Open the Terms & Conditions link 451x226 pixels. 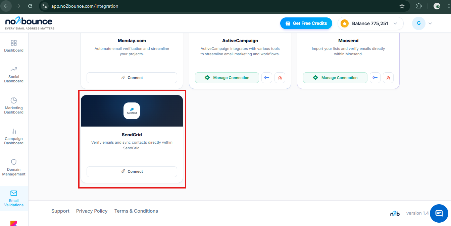[x=136, y=211]
